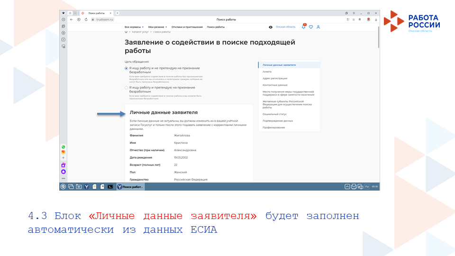Image resolution: width=455 pixels, height=256 pixels.
Task: Expand the 'Мои резюме' dropdown
Action: tap(157, 27)
